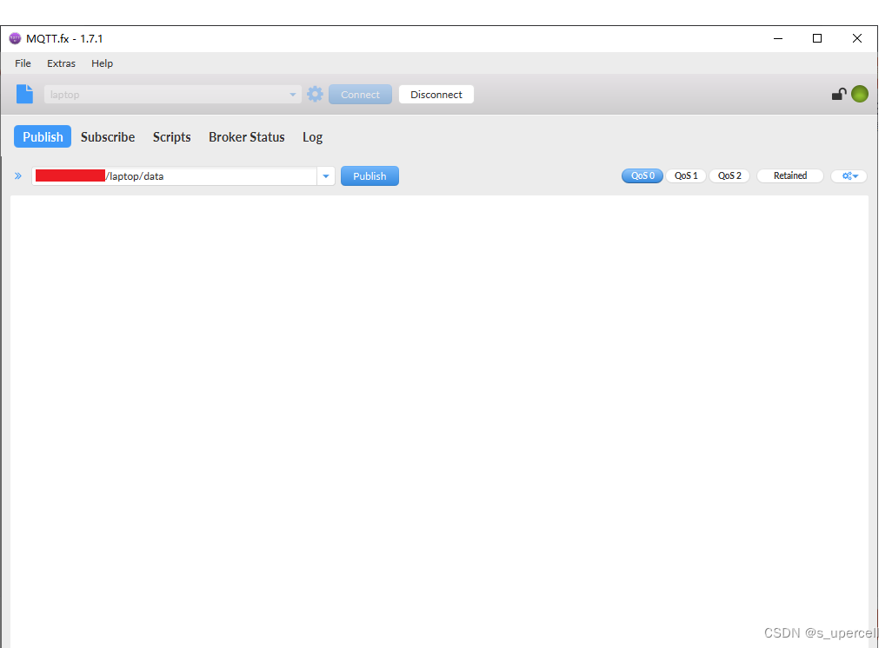The image size is (892, 648).
Task: Select QoS 2 level
Action: (729, 175)
